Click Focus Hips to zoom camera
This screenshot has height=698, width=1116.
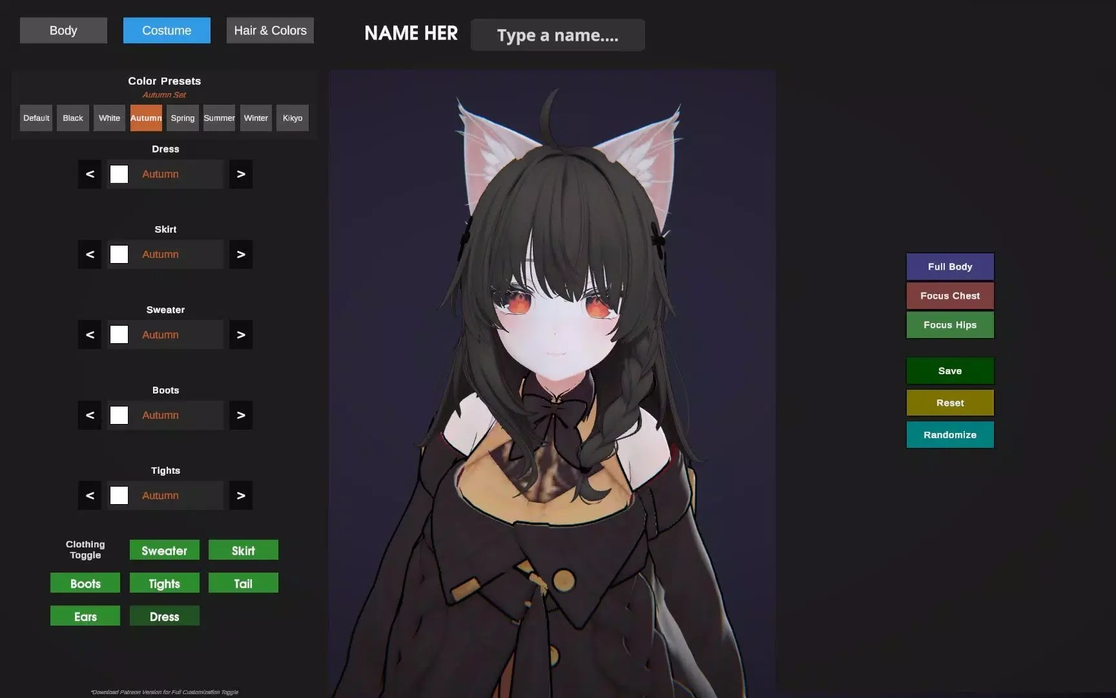pos(949,324)
